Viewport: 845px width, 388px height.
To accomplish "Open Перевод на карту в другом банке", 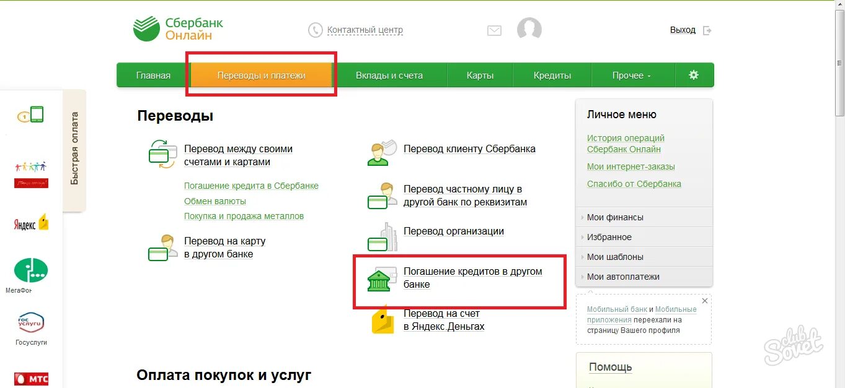I will pyautogui.click(x=224, y=248).
